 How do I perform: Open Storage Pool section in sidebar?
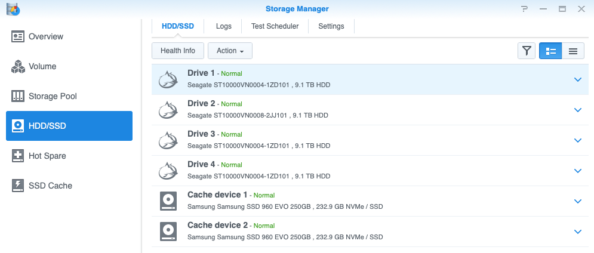[x=69, y=96]
